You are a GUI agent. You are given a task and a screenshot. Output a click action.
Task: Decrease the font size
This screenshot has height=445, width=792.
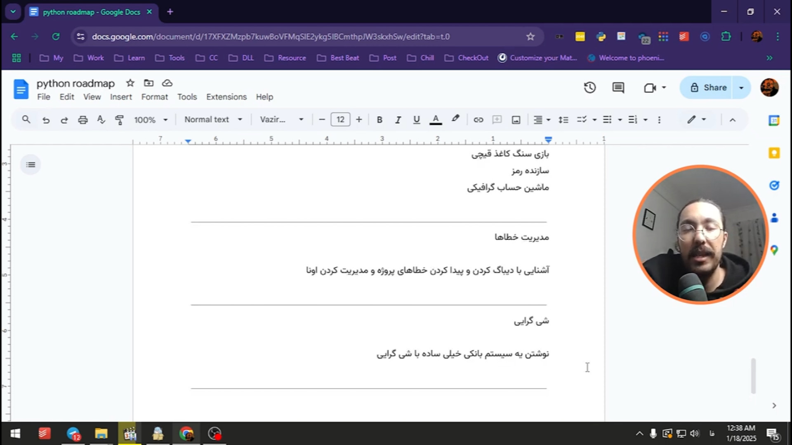pyautogui.click(x=322, y=119)
